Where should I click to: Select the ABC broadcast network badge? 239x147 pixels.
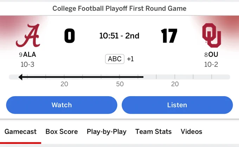(x=115, y=59)
